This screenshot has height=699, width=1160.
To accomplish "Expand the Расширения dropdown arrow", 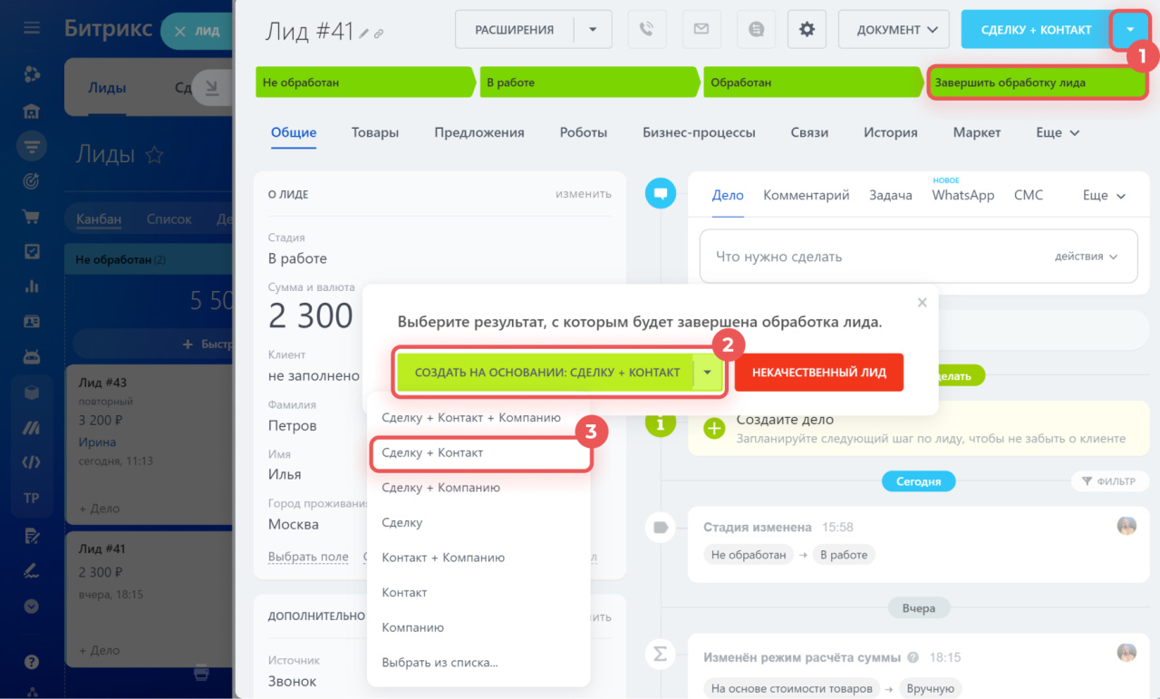I will [593, 29].
